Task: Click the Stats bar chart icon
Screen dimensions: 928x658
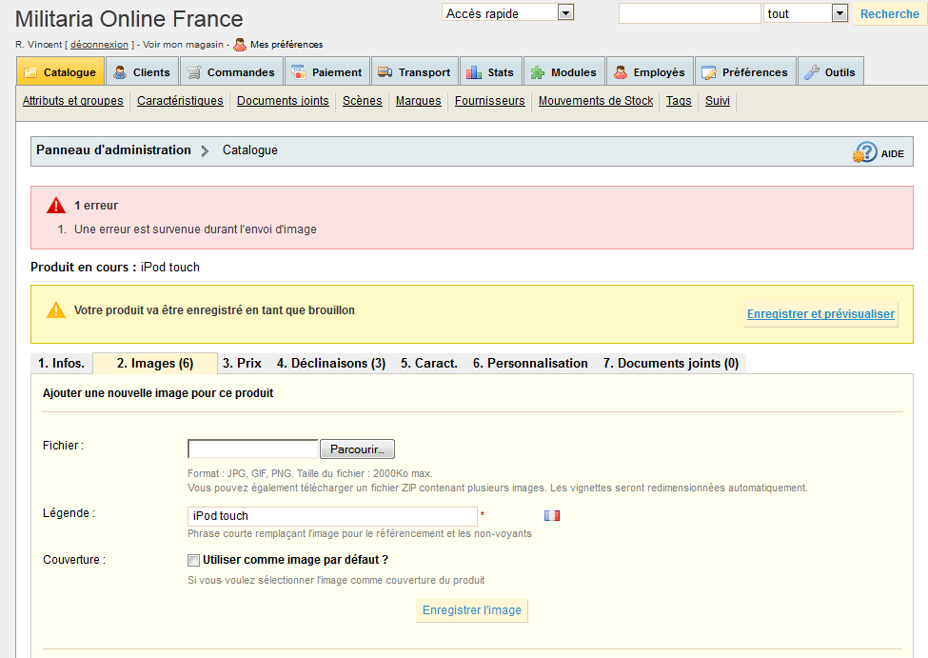Action: (473, 72)
